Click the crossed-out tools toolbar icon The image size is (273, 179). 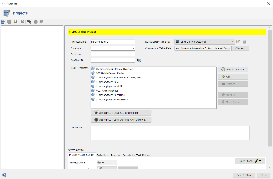(x=29, y=22)
